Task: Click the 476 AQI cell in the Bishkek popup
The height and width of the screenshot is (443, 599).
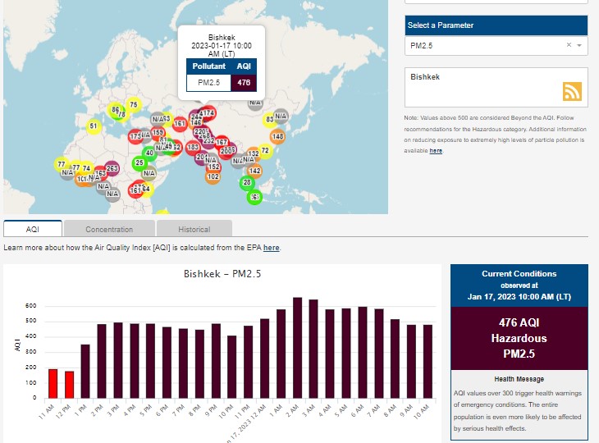Action: pos(244,82)
